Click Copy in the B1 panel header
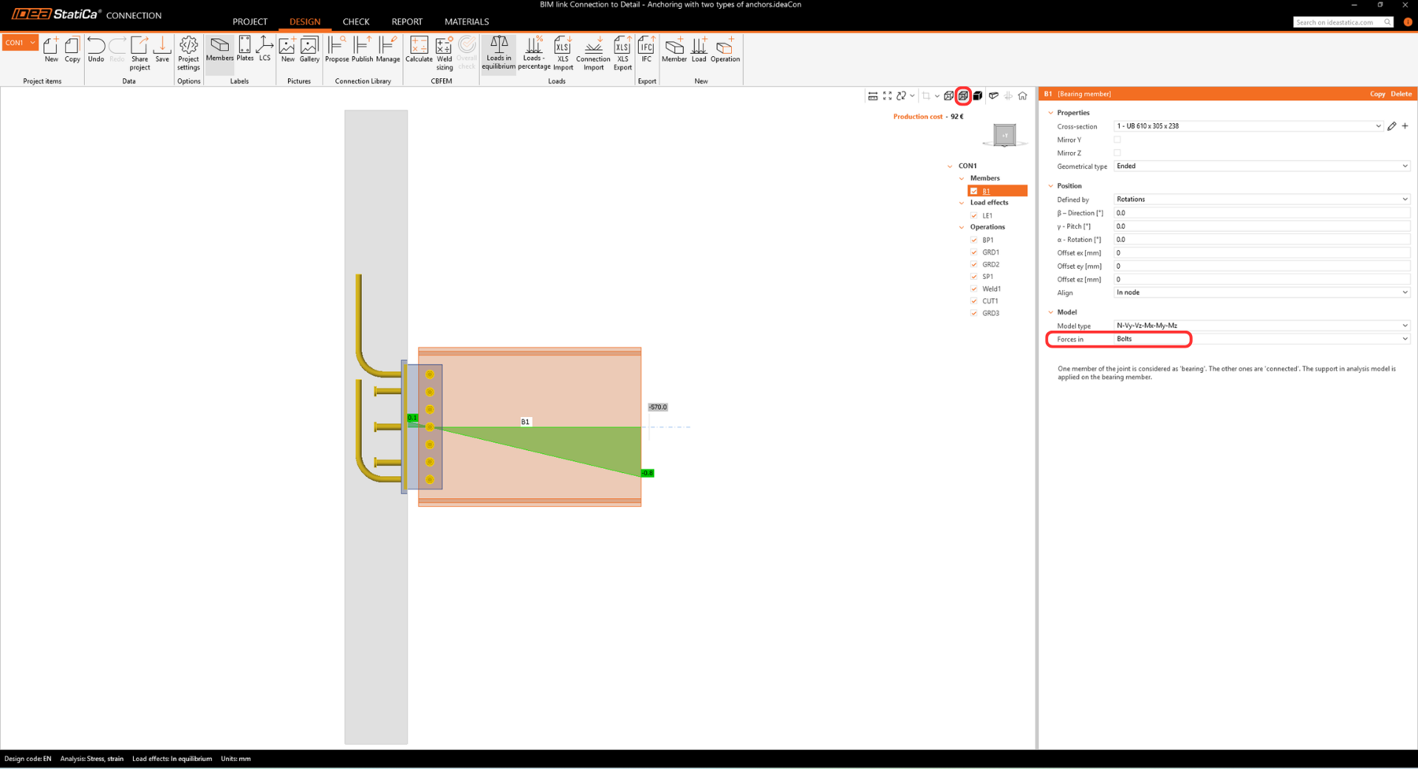This screenshot has width=1418, height=769. click(1377, 94)
